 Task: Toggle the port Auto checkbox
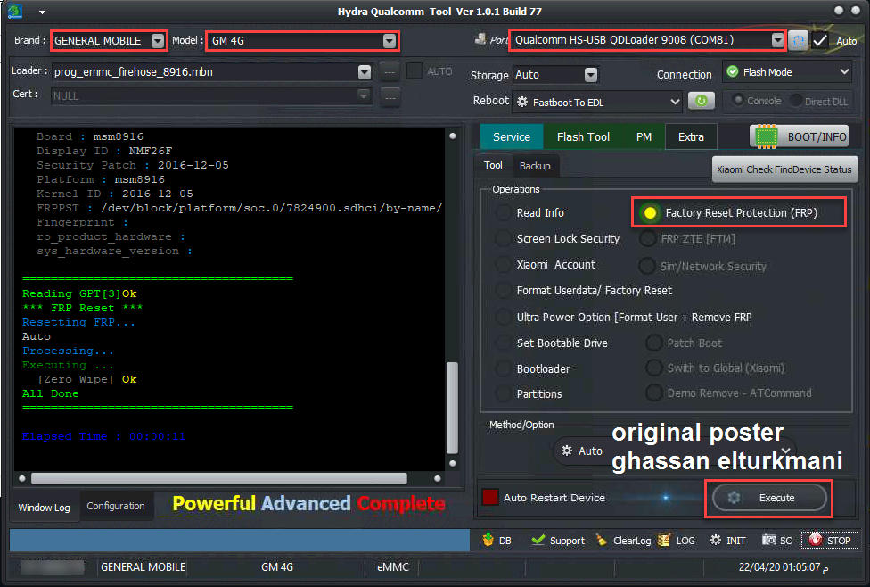tap(820, 41)
